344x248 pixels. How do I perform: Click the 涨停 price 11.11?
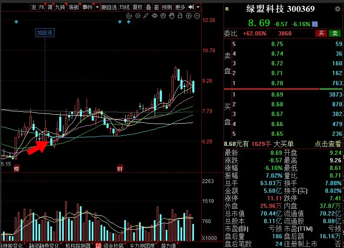tap(274, 199)
